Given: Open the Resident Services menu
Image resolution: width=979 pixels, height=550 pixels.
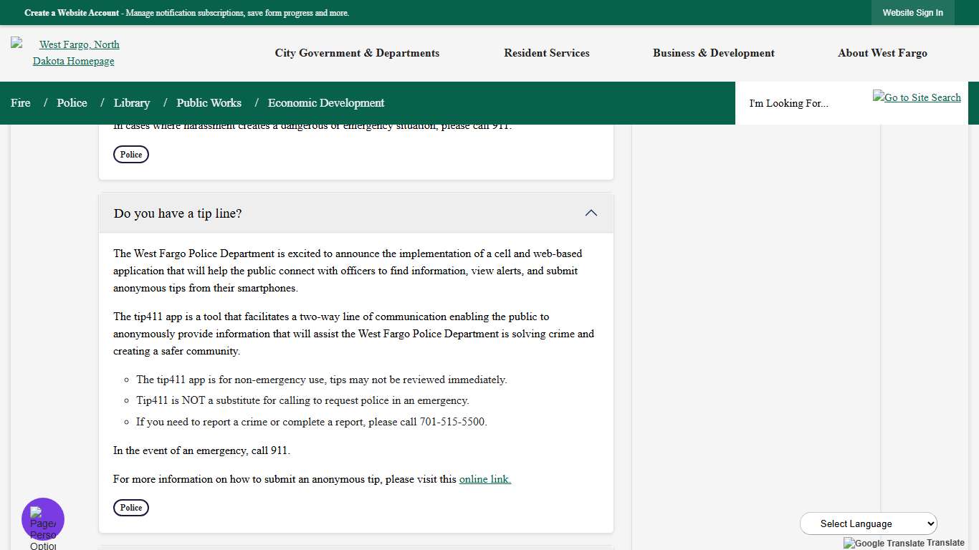Looking at the screenshot, I should 547,53.
